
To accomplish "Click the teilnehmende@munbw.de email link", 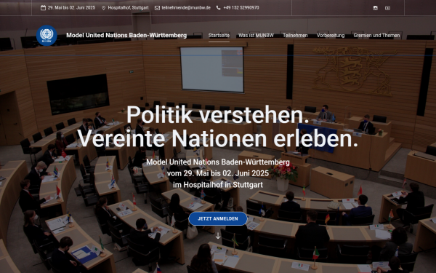I will [x=186, y=8].
